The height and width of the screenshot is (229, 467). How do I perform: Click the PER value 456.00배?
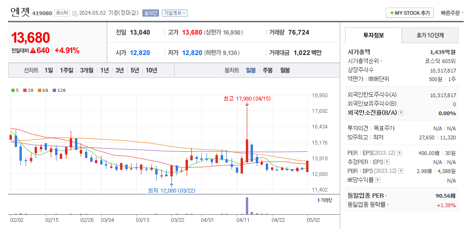coord(430,153)
